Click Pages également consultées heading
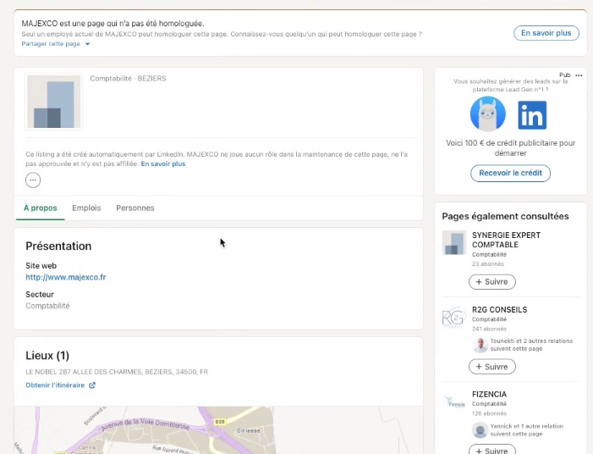593x454 pixels. tap(505, 216)
